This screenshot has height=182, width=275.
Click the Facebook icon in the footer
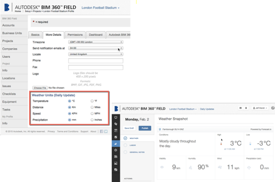102,131
